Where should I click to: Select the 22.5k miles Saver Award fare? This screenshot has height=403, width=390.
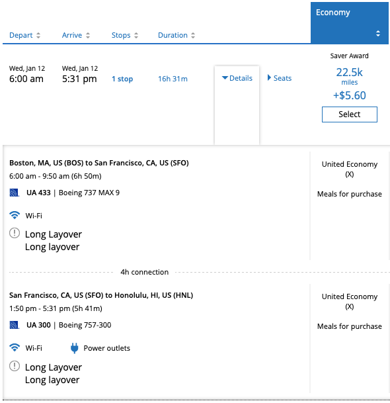(x=350, y=114)
